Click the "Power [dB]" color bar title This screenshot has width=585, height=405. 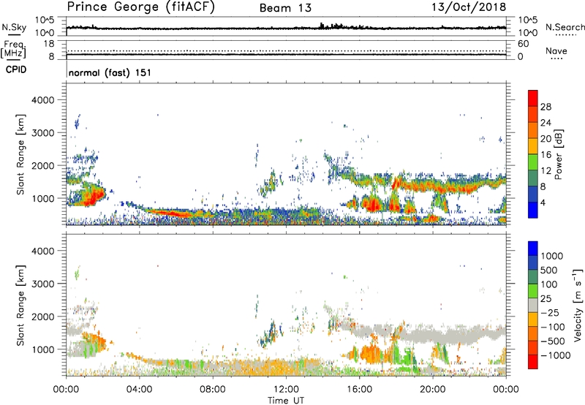(x=558, y=154)
